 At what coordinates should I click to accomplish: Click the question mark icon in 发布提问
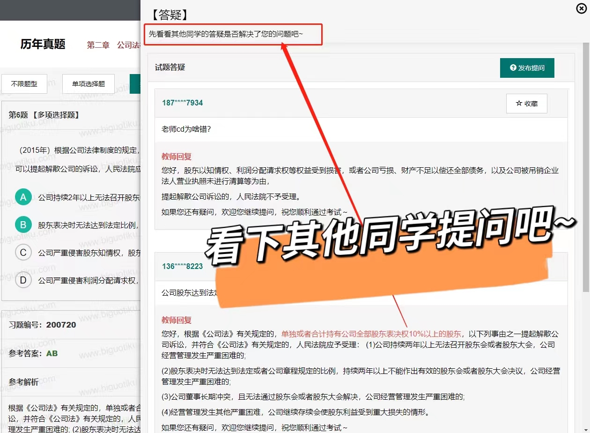[x=513, y=68]
